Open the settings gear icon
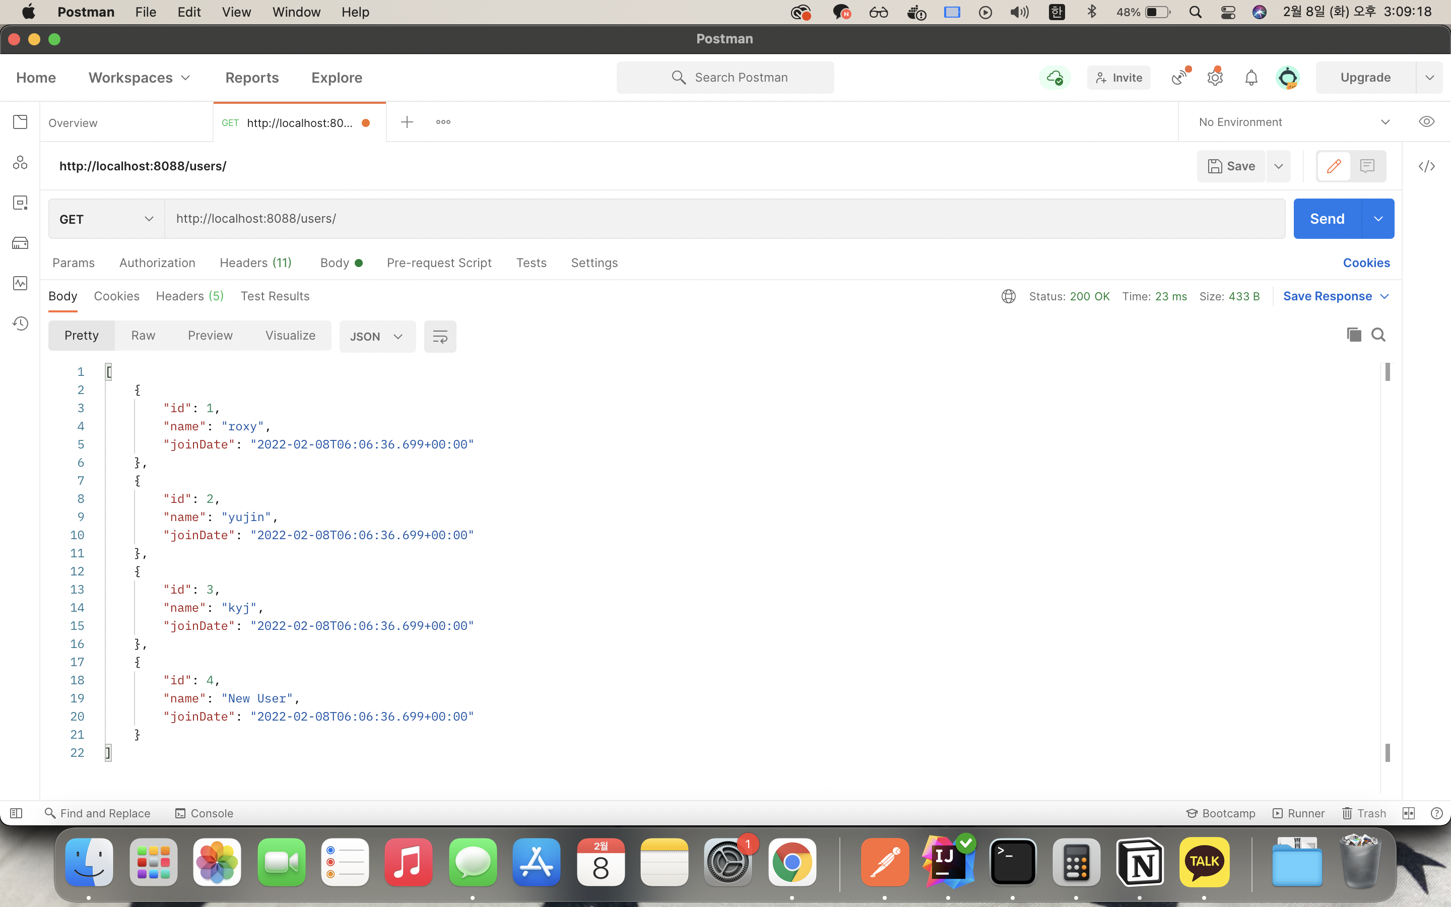1451x907 pixels. pos(1215,78)
